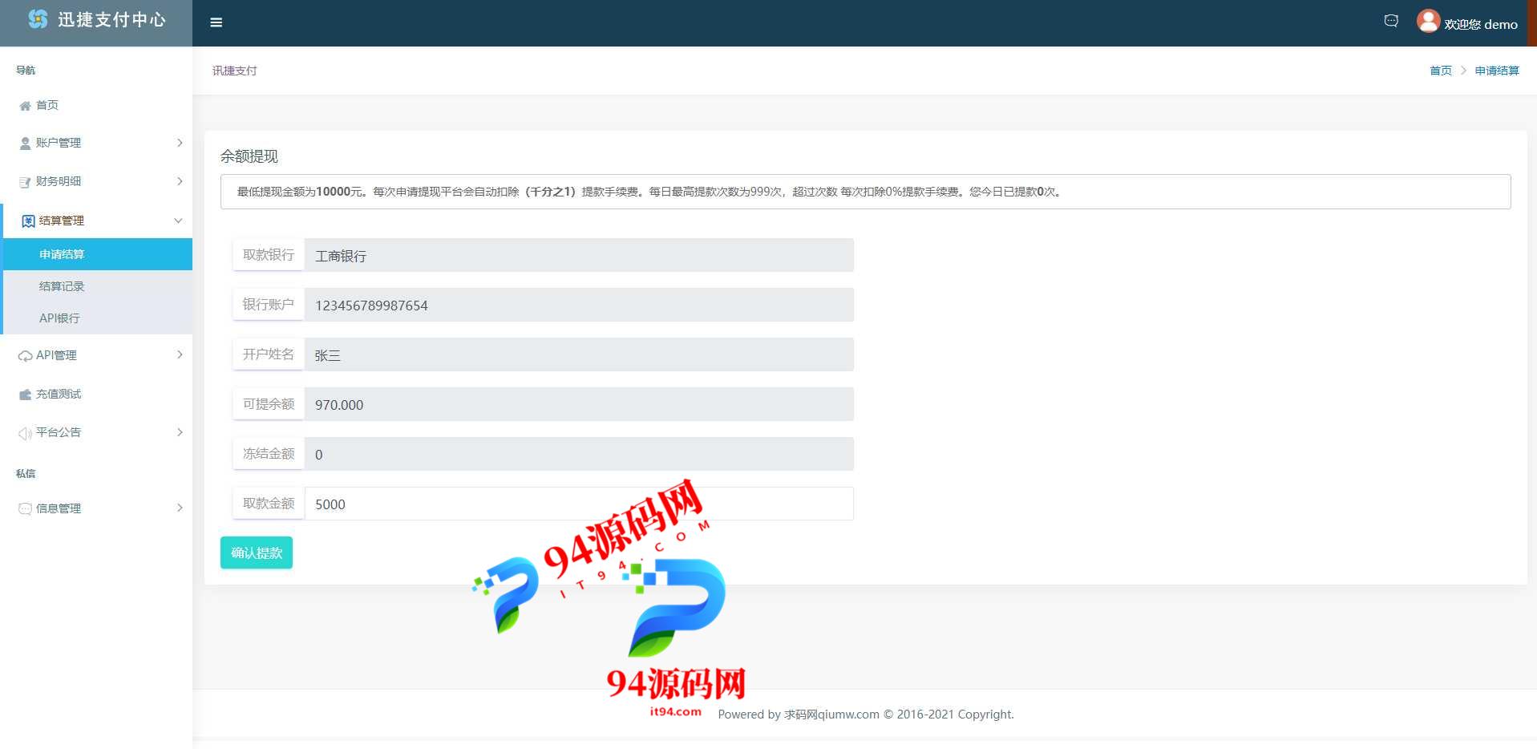Click the 余额提现 heading
The width and height of the screenshot is (1537, 749).
(x=249, y=156)
